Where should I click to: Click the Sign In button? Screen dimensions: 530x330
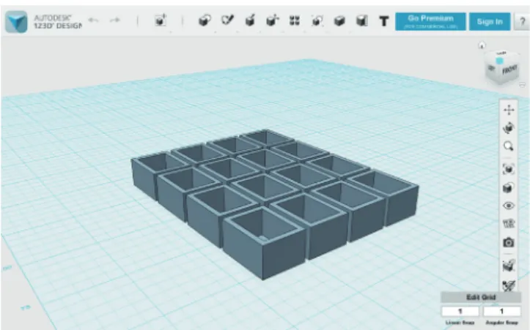pos(490,22)
